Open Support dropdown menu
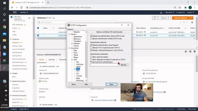 [191, 12]
